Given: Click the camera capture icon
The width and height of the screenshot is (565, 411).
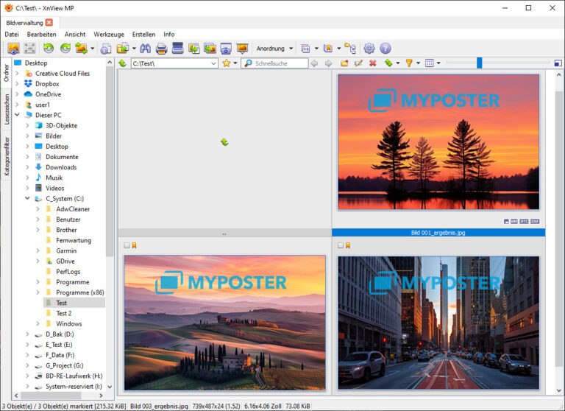Looking at the screenshot, I should (226, 49).
